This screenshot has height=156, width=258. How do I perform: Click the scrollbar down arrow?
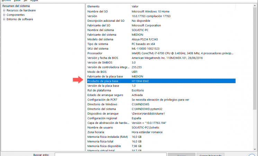[x=255, y=149]
